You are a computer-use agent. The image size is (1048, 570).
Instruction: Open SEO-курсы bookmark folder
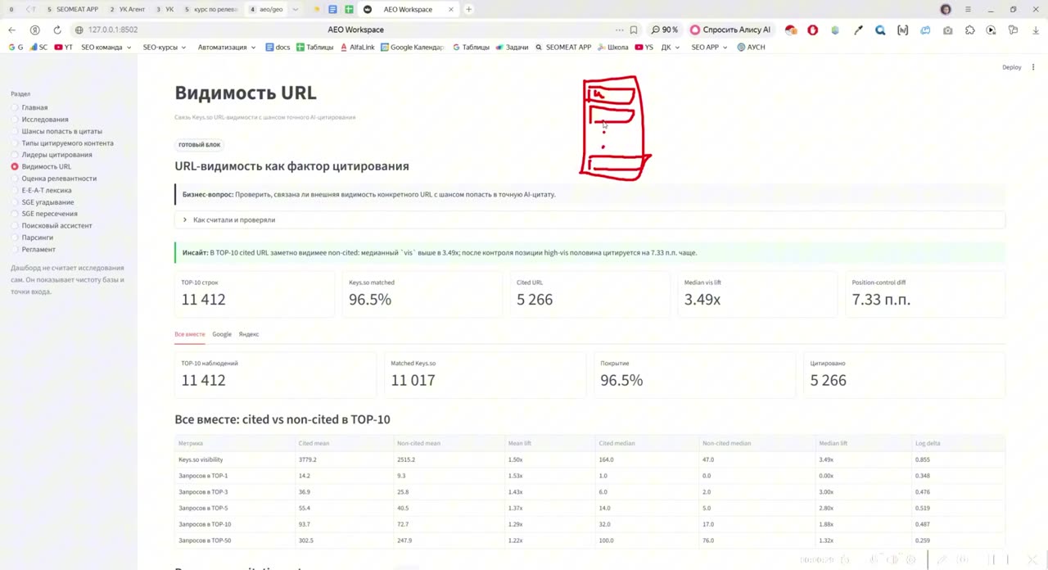(164, 47)
